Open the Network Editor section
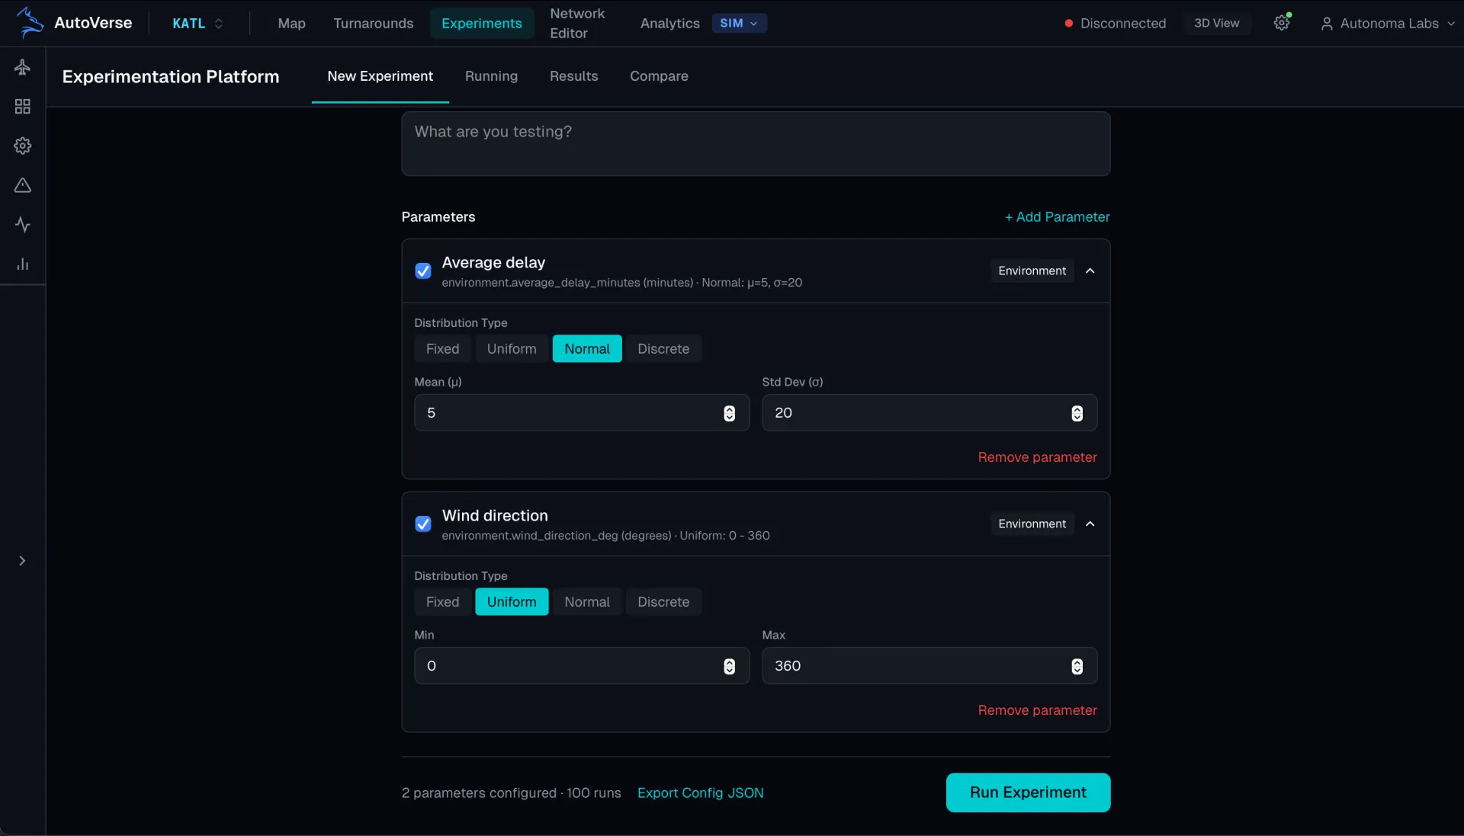 [x=578, y=23]
